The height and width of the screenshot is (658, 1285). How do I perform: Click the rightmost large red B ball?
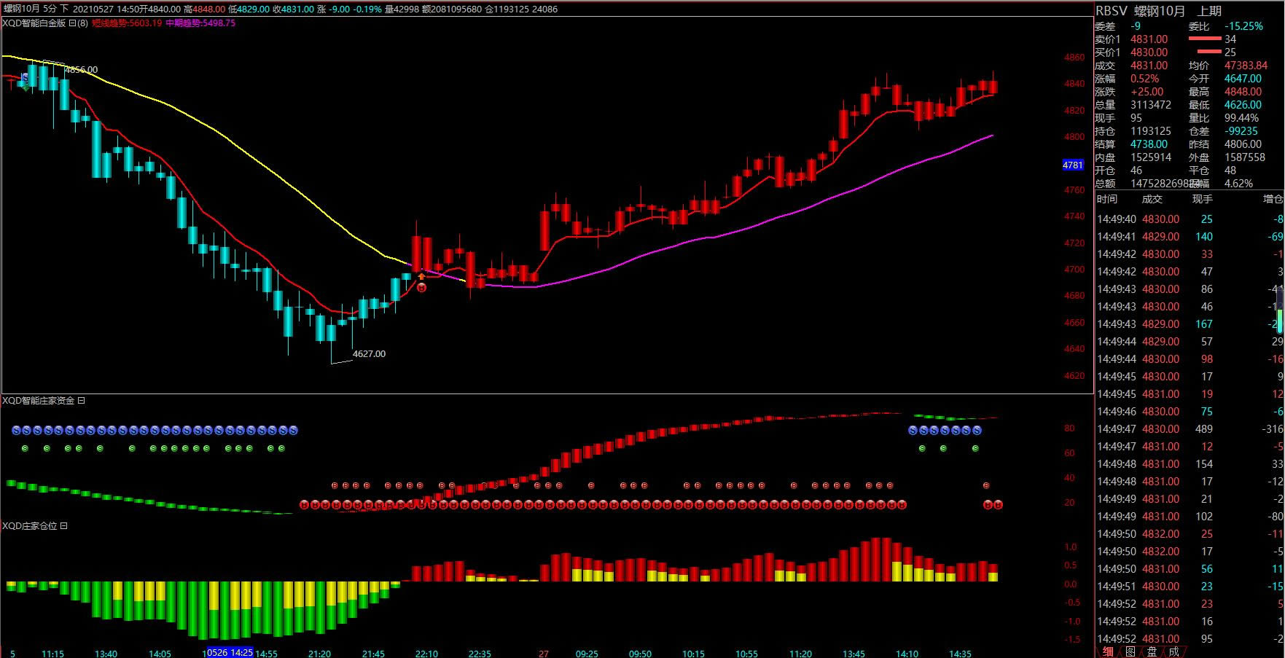pyautogui.click(x=998, y=504)
